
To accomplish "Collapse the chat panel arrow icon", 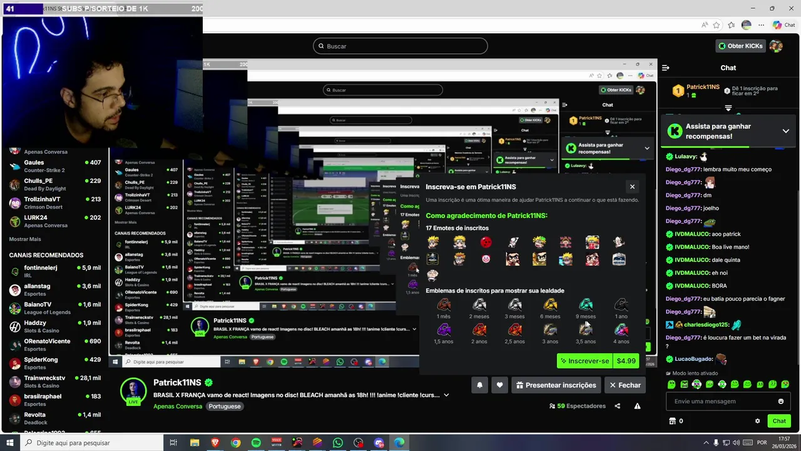I will coord(666,68).
